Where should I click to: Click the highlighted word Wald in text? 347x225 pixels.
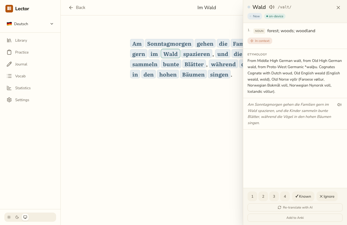coord(171,54)
